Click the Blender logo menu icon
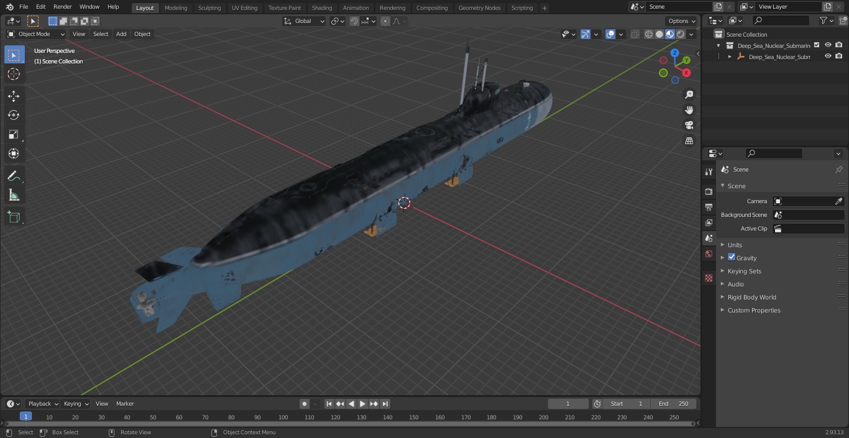The height and width of the screenshot is (438, 849). tap(9, 7)
